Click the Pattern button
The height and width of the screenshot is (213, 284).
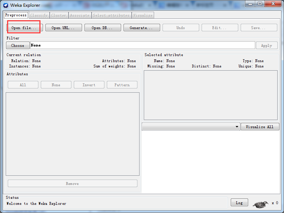point(122,85)
